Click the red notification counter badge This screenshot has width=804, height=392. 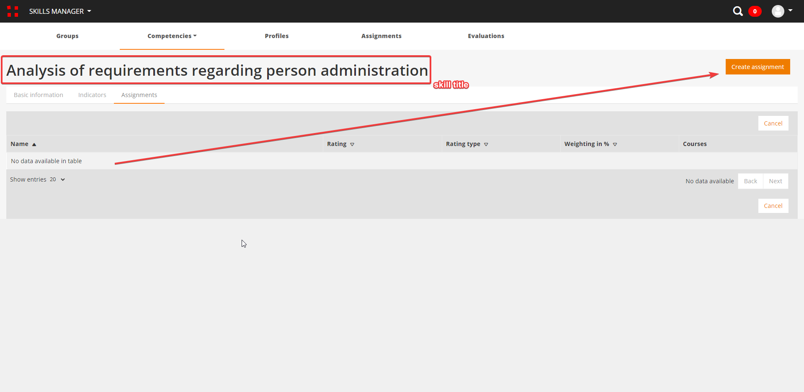pos(755,11)
